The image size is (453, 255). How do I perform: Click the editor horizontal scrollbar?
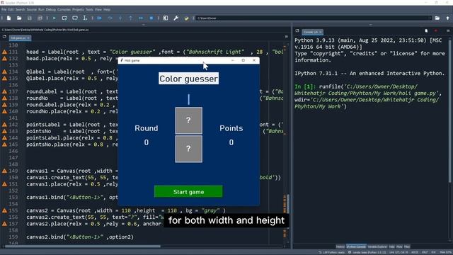click(x=82, y=246)
